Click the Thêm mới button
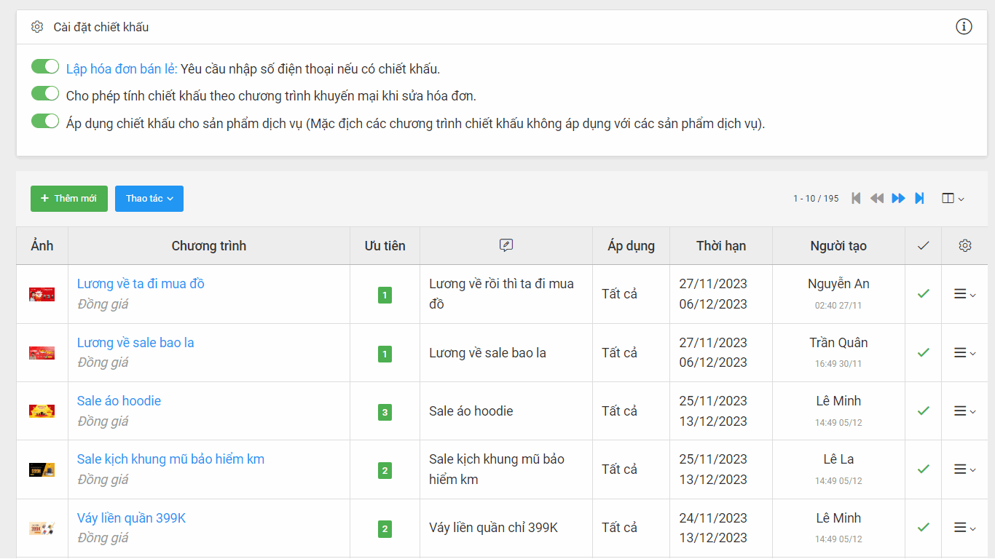Image resolution: width=995 pixels, height=559 pixels. [69, 199]
